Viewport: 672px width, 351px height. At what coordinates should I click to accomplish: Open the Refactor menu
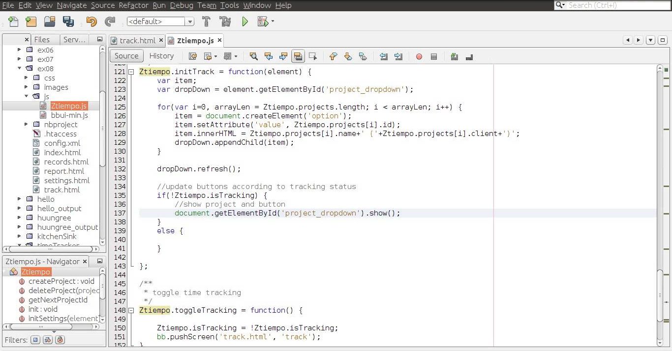tap(133, 5)
